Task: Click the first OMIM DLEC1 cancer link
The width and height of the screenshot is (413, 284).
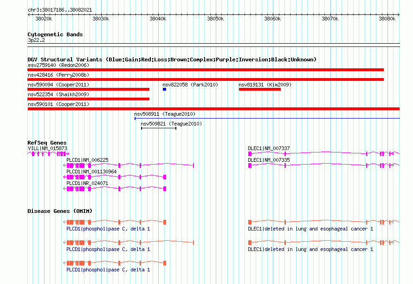Action: (x=310, y=229)
